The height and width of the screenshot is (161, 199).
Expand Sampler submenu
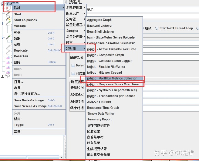click(x=75, y=31)
